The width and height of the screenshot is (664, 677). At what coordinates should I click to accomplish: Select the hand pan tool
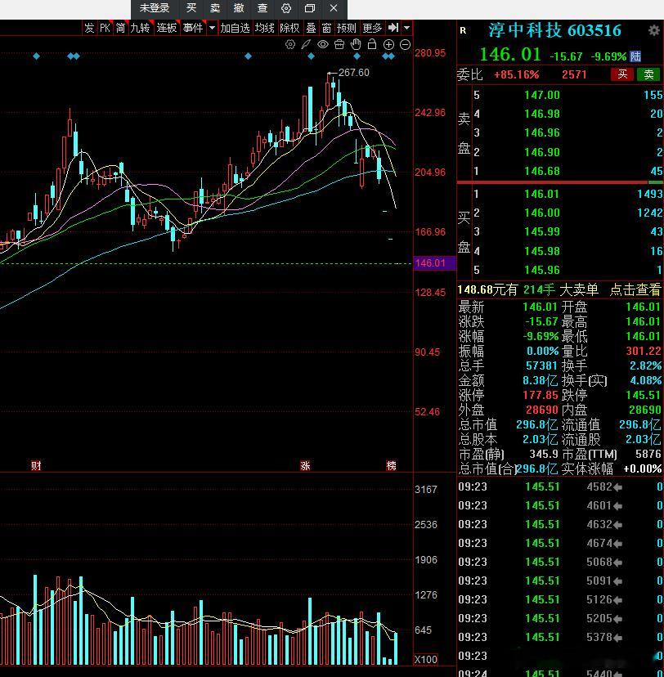[356, 44]
